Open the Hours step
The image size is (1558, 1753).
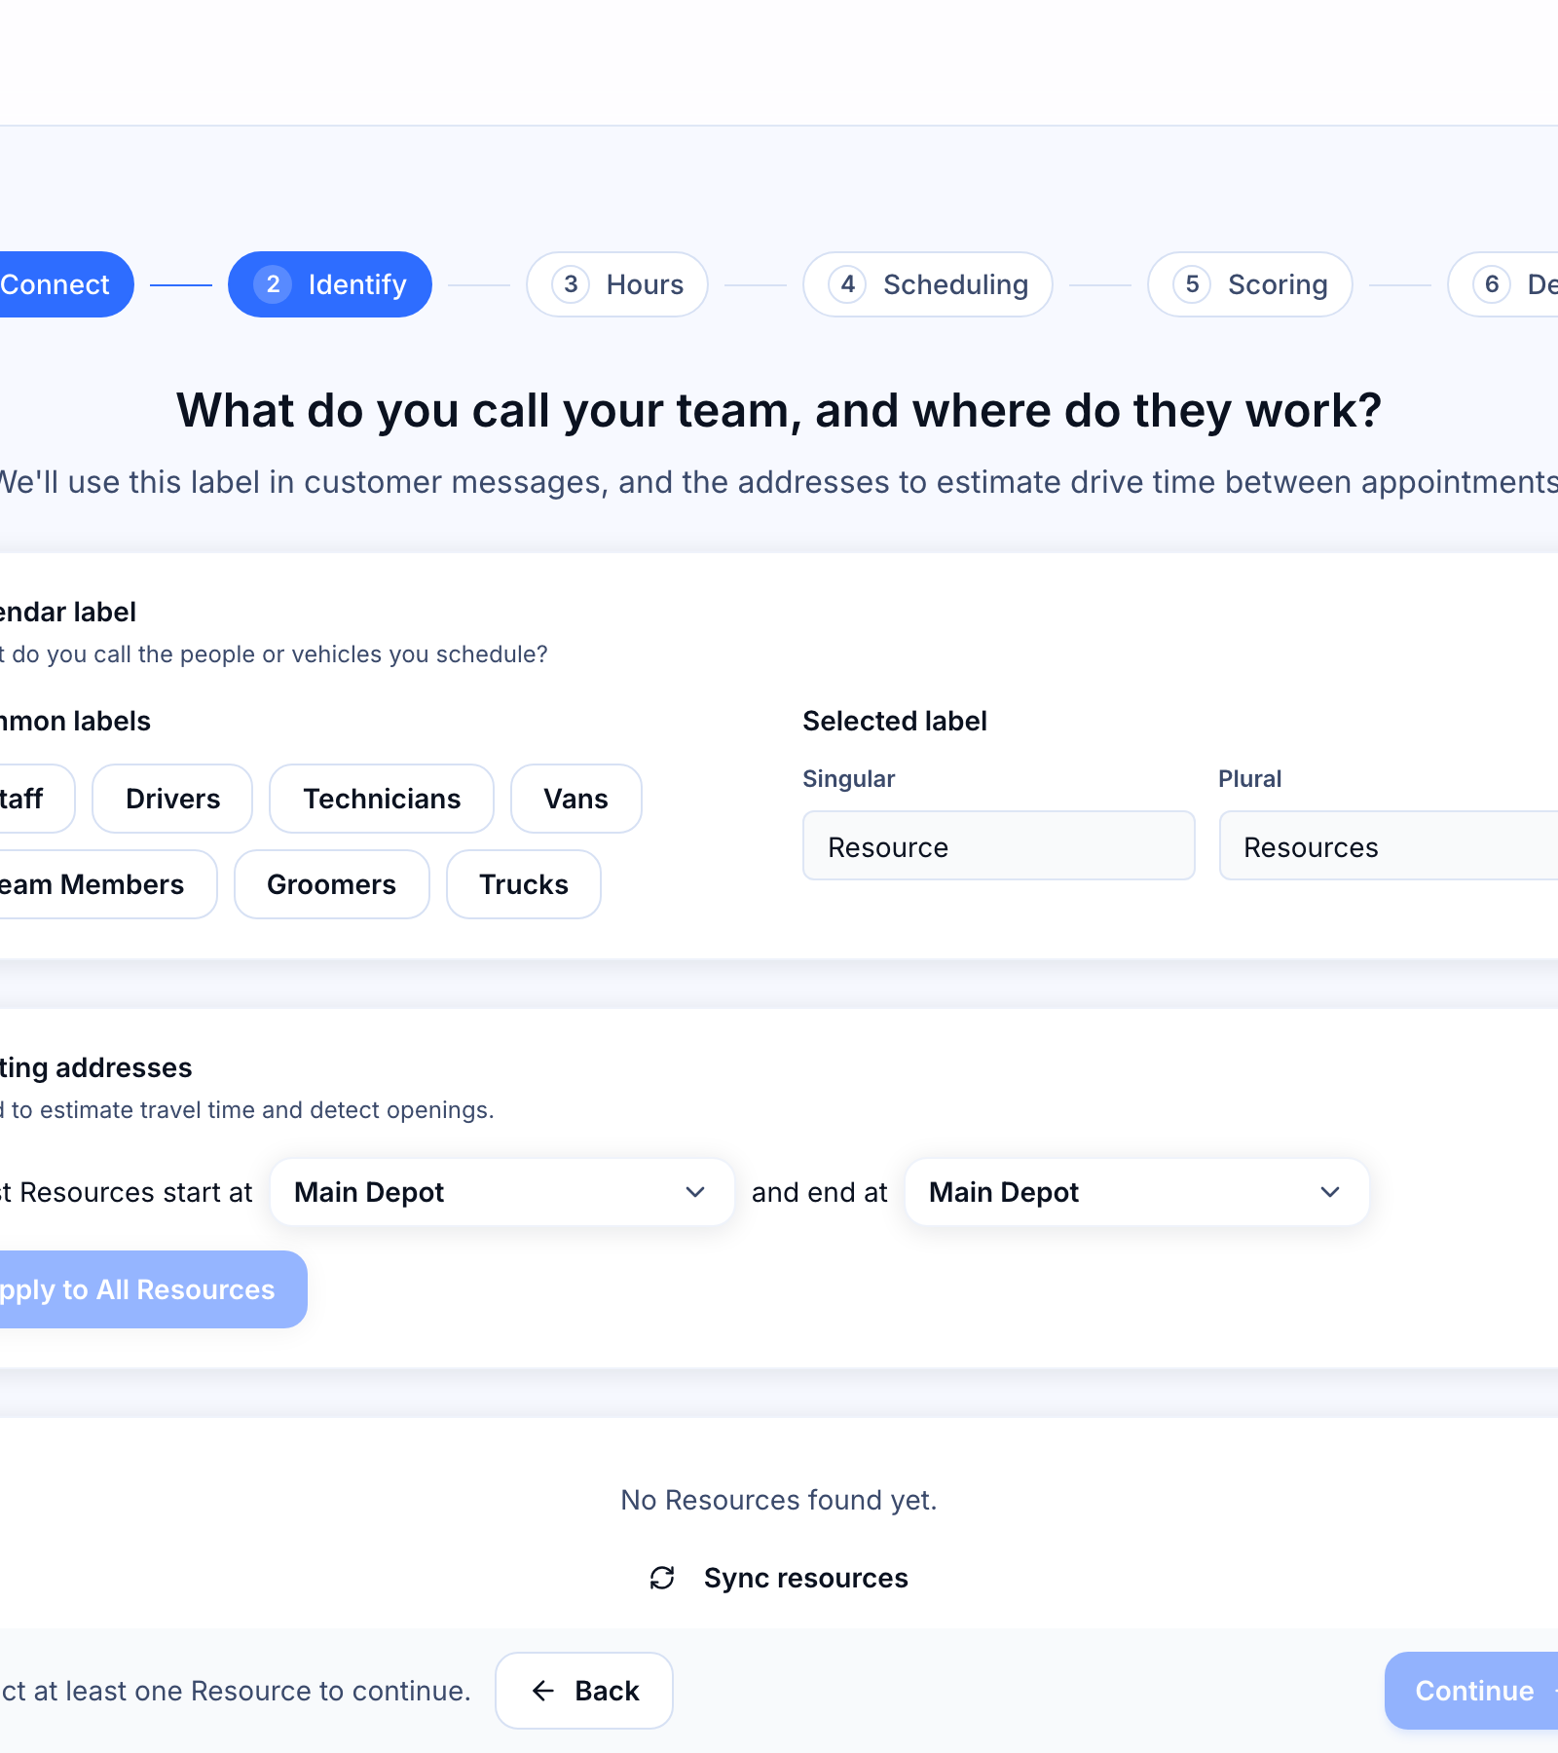pyautogui.click(x=617, y=284)
